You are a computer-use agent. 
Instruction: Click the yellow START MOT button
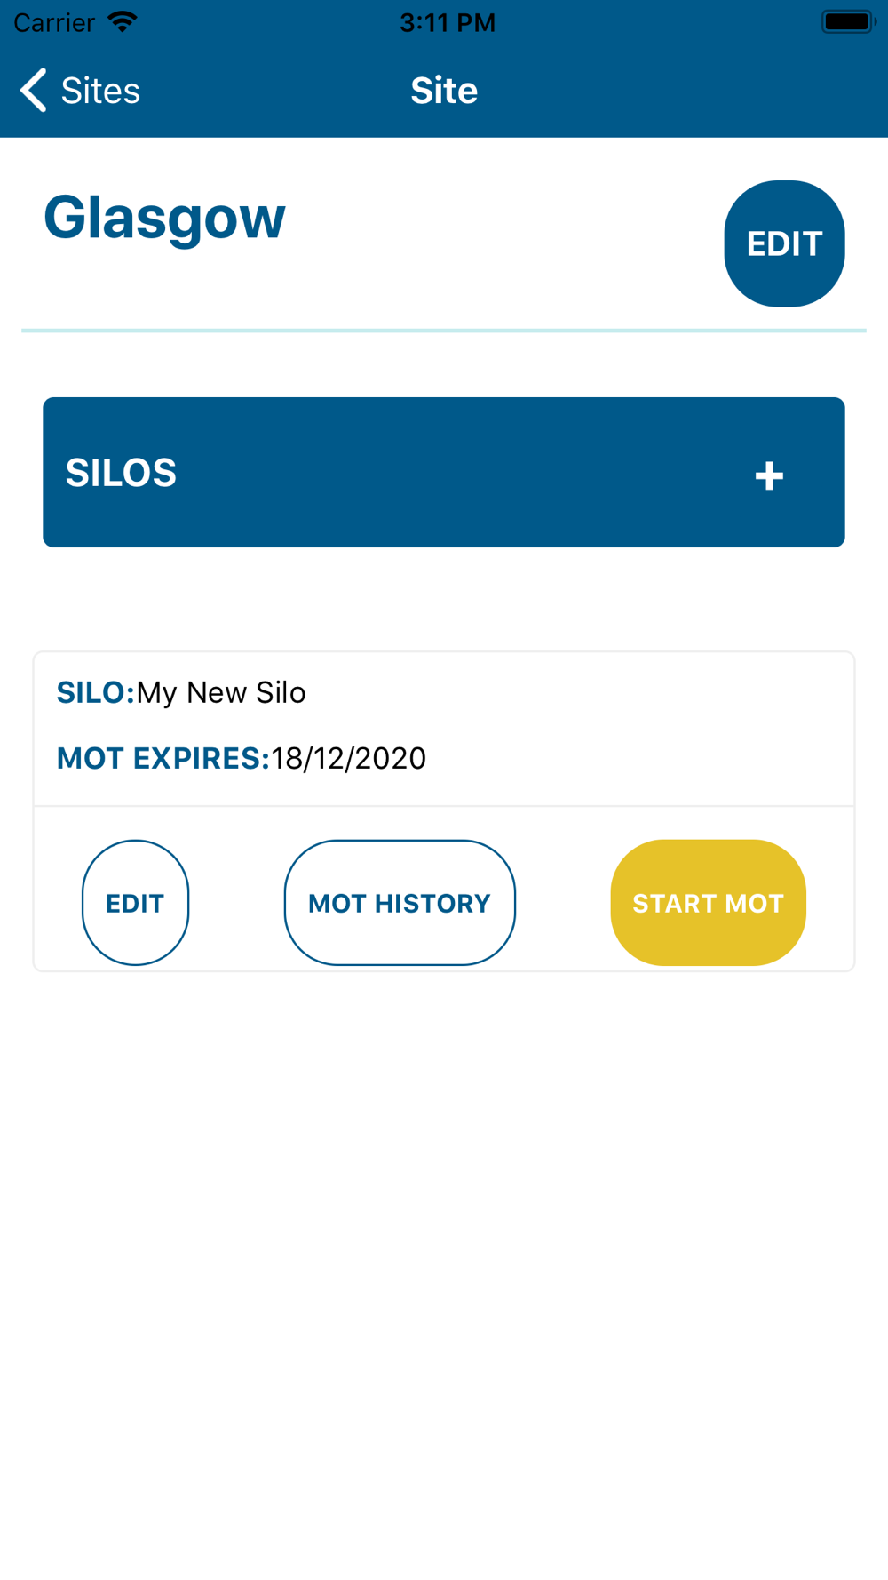pyautogui.click(x=708, y=903)
